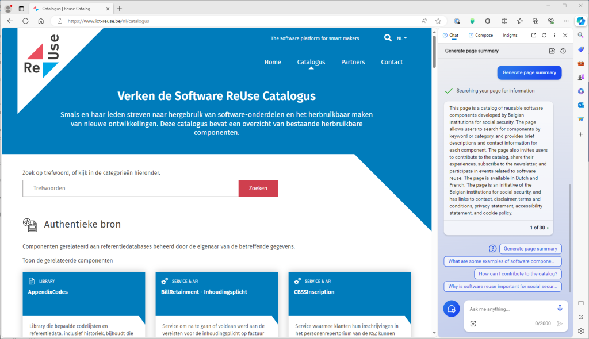The image size is (589, 339).
Task: Refresh the Copilot response using the reload icon
Action: coord(543,35)
